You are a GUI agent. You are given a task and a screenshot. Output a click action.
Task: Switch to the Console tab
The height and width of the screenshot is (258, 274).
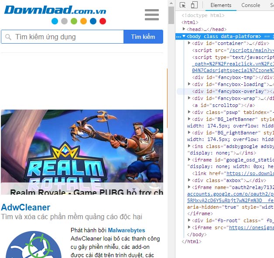click(x=250, y=5)
